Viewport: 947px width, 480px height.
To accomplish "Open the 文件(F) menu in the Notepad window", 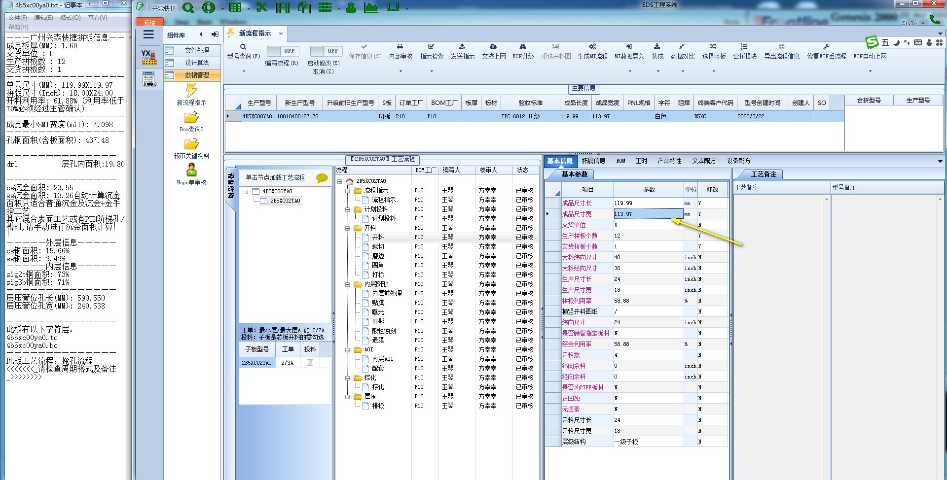I will [18, 18].
